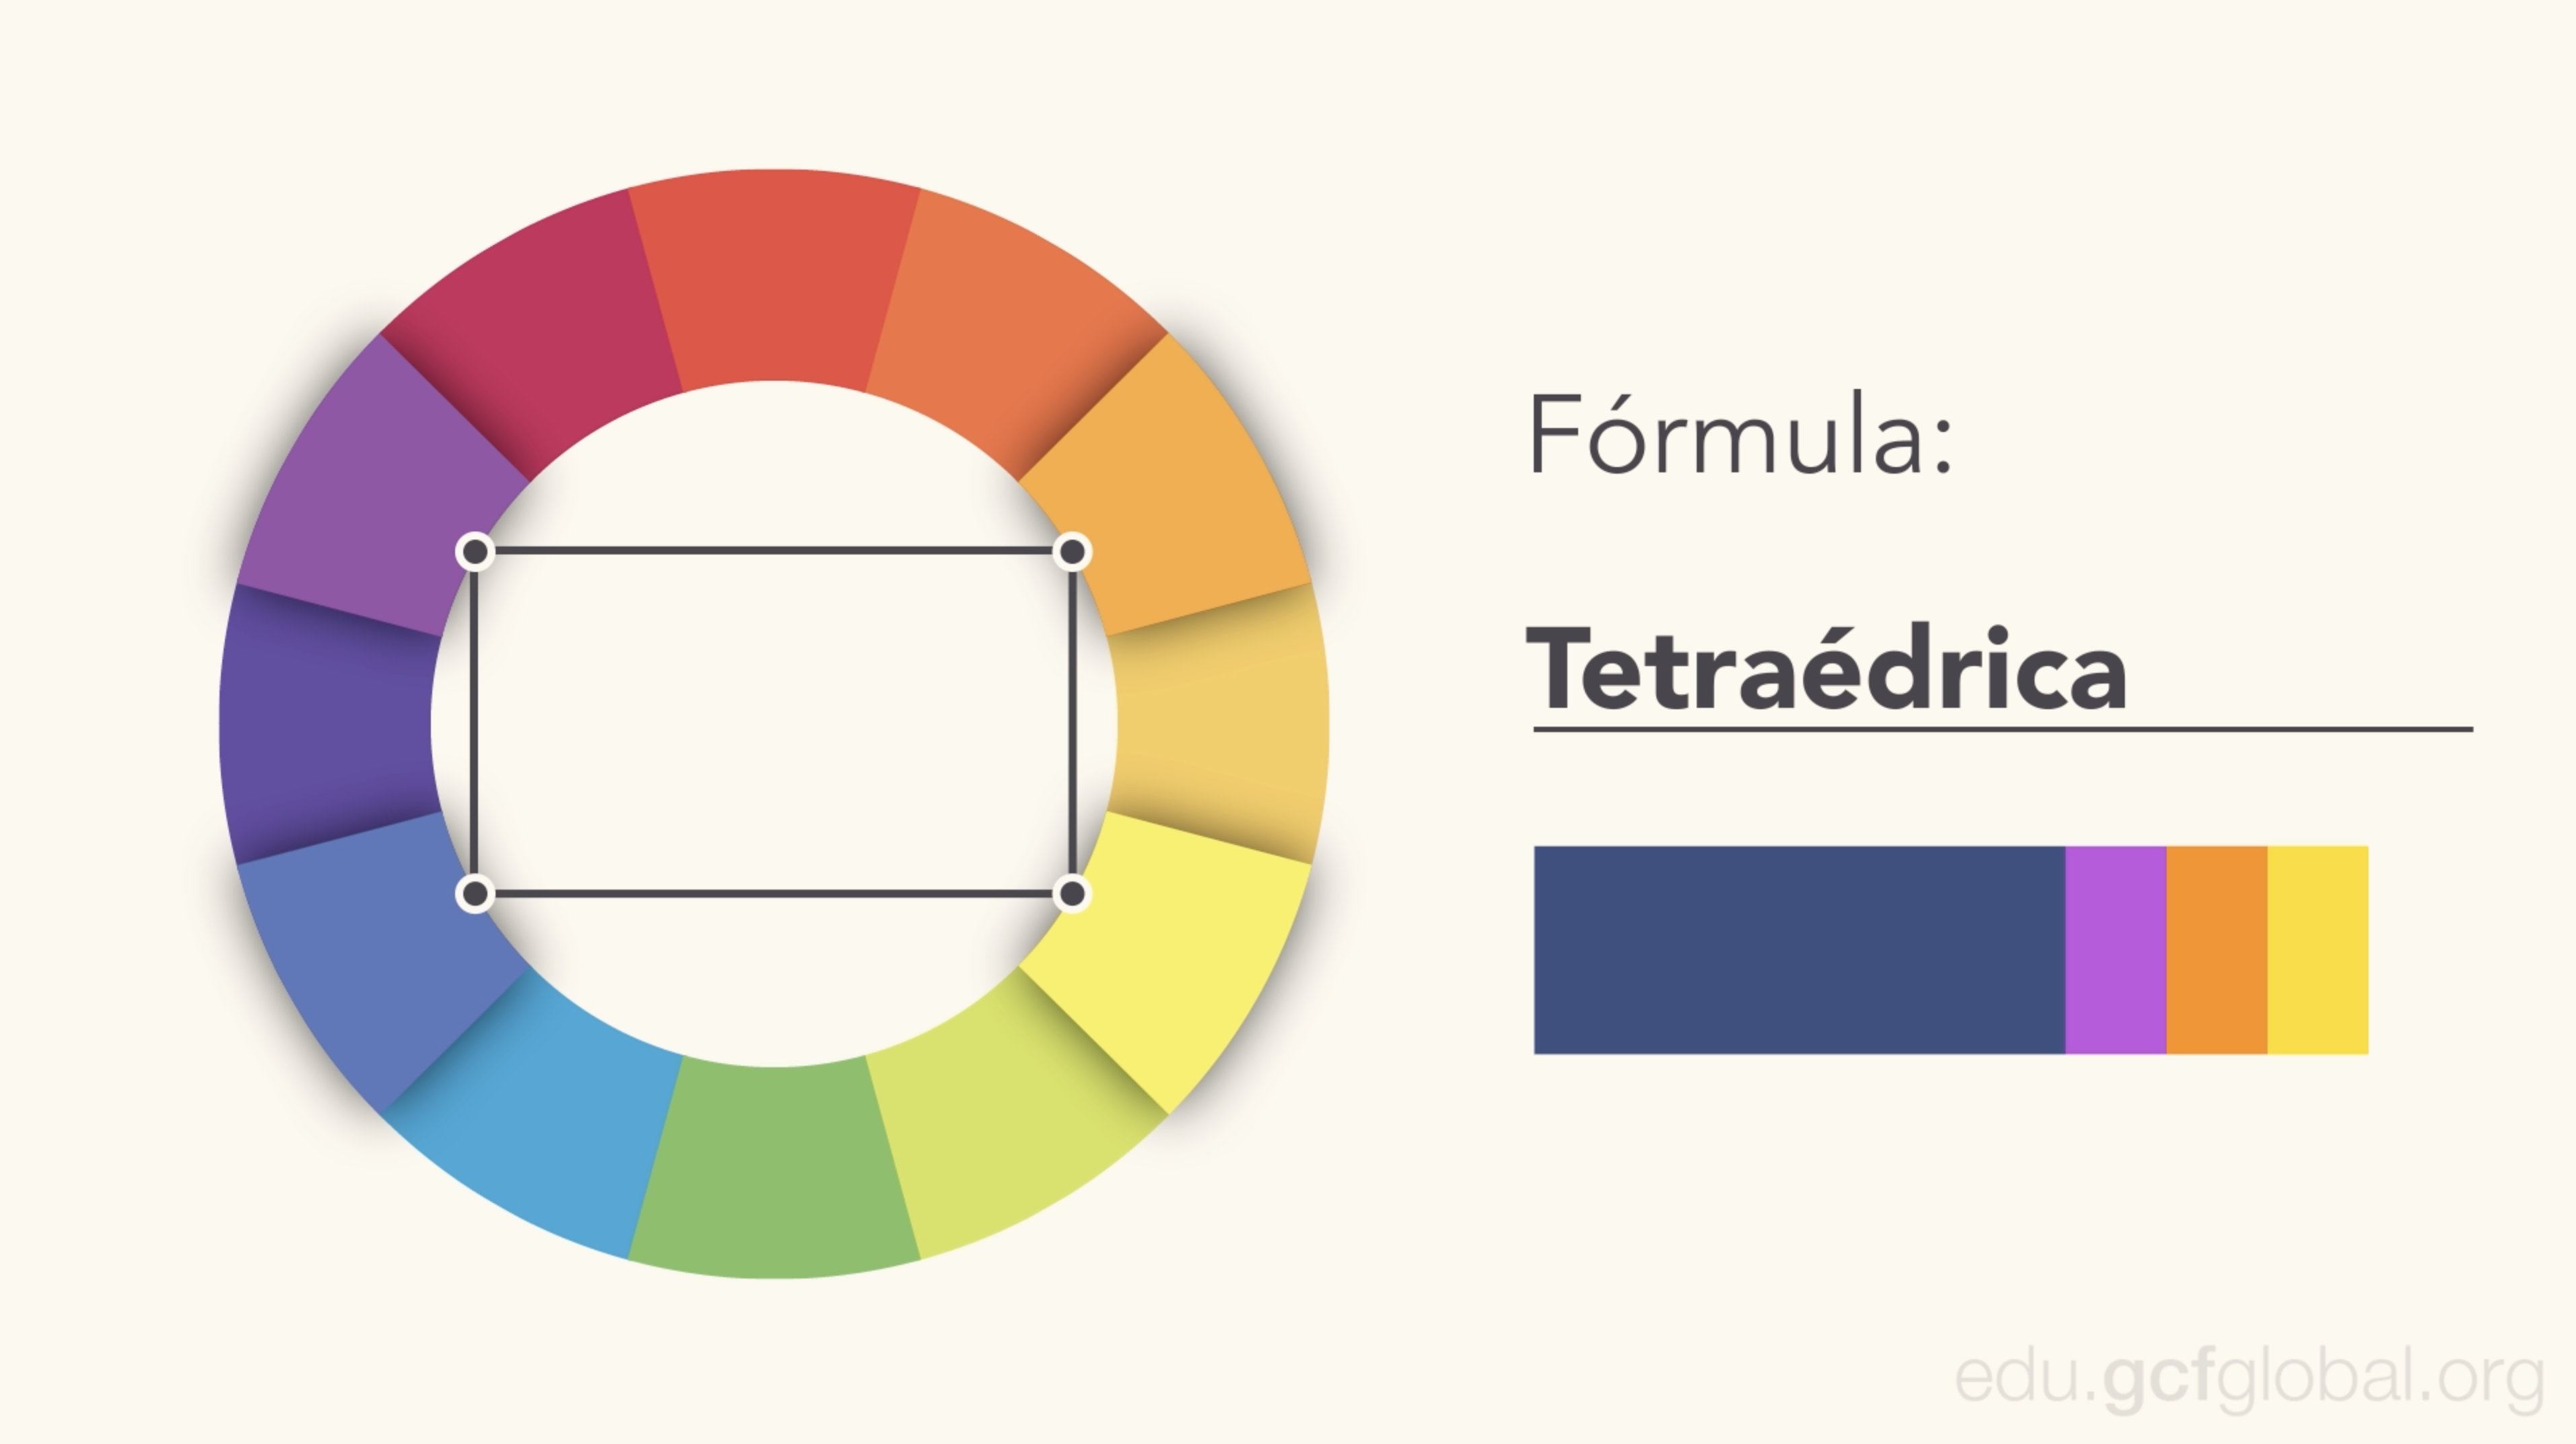Viewport: 2576px width, 1444px height.
Task: Click the violet swatch in palette
Action: tap(2115, 949)
